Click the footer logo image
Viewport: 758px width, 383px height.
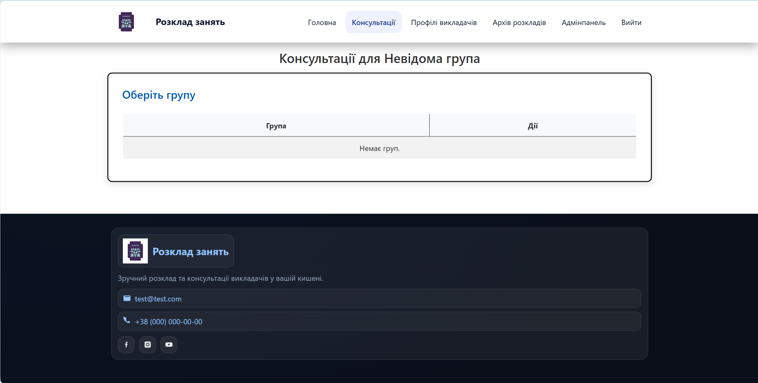coord(135,251)
